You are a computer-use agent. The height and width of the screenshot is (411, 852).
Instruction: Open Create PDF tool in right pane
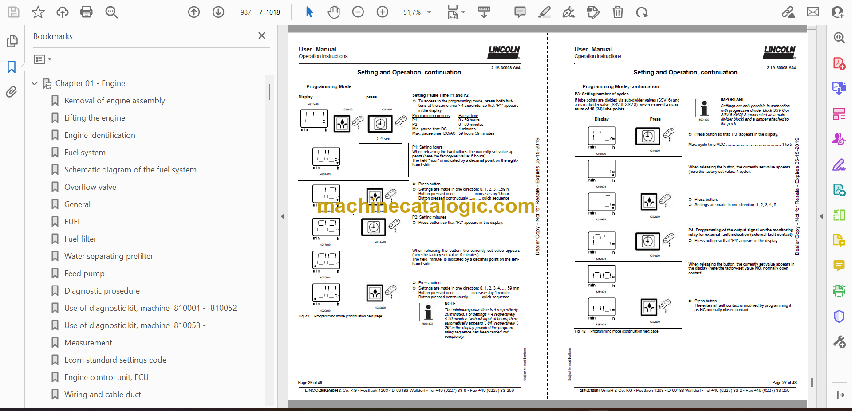pyautogui.click(x=839, y=63)
